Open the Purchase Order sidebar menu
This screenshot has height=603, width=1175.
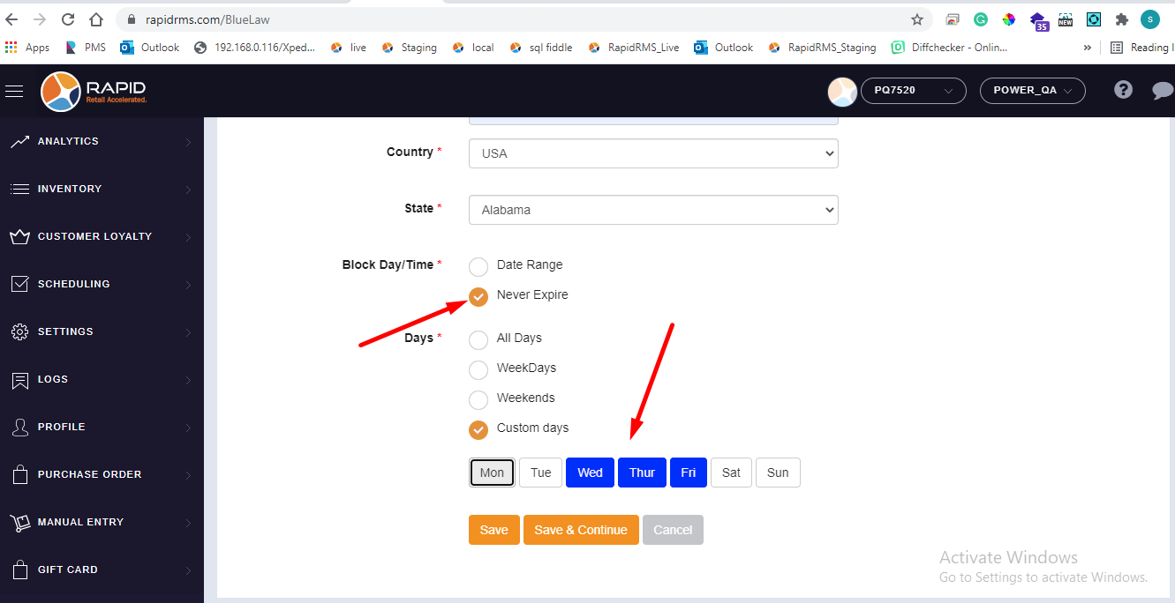coord(89,474)
